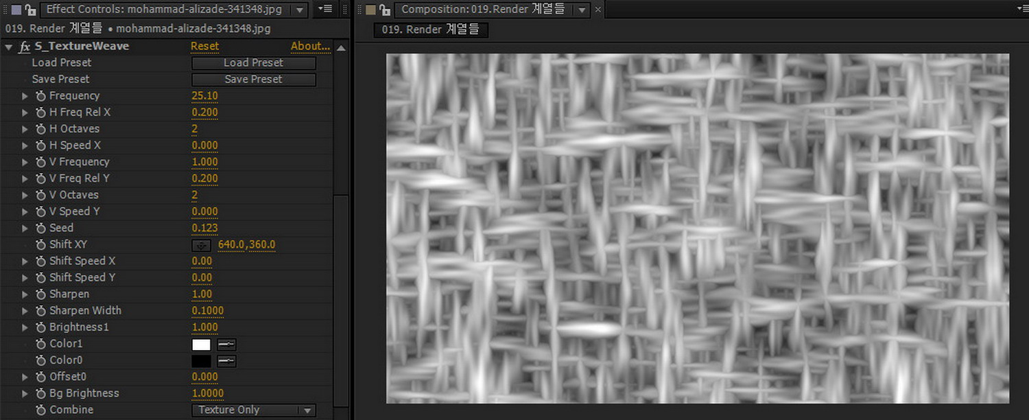The width and height of the screenshot is (1029, 420).
Task: Collapse the S_TextureWeave effect group
Action: [x=8, y=47]
